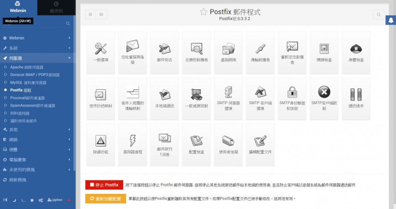Expand the 其他 (Others) category
This screenshot has height=209, width=396.
point(37,129)
